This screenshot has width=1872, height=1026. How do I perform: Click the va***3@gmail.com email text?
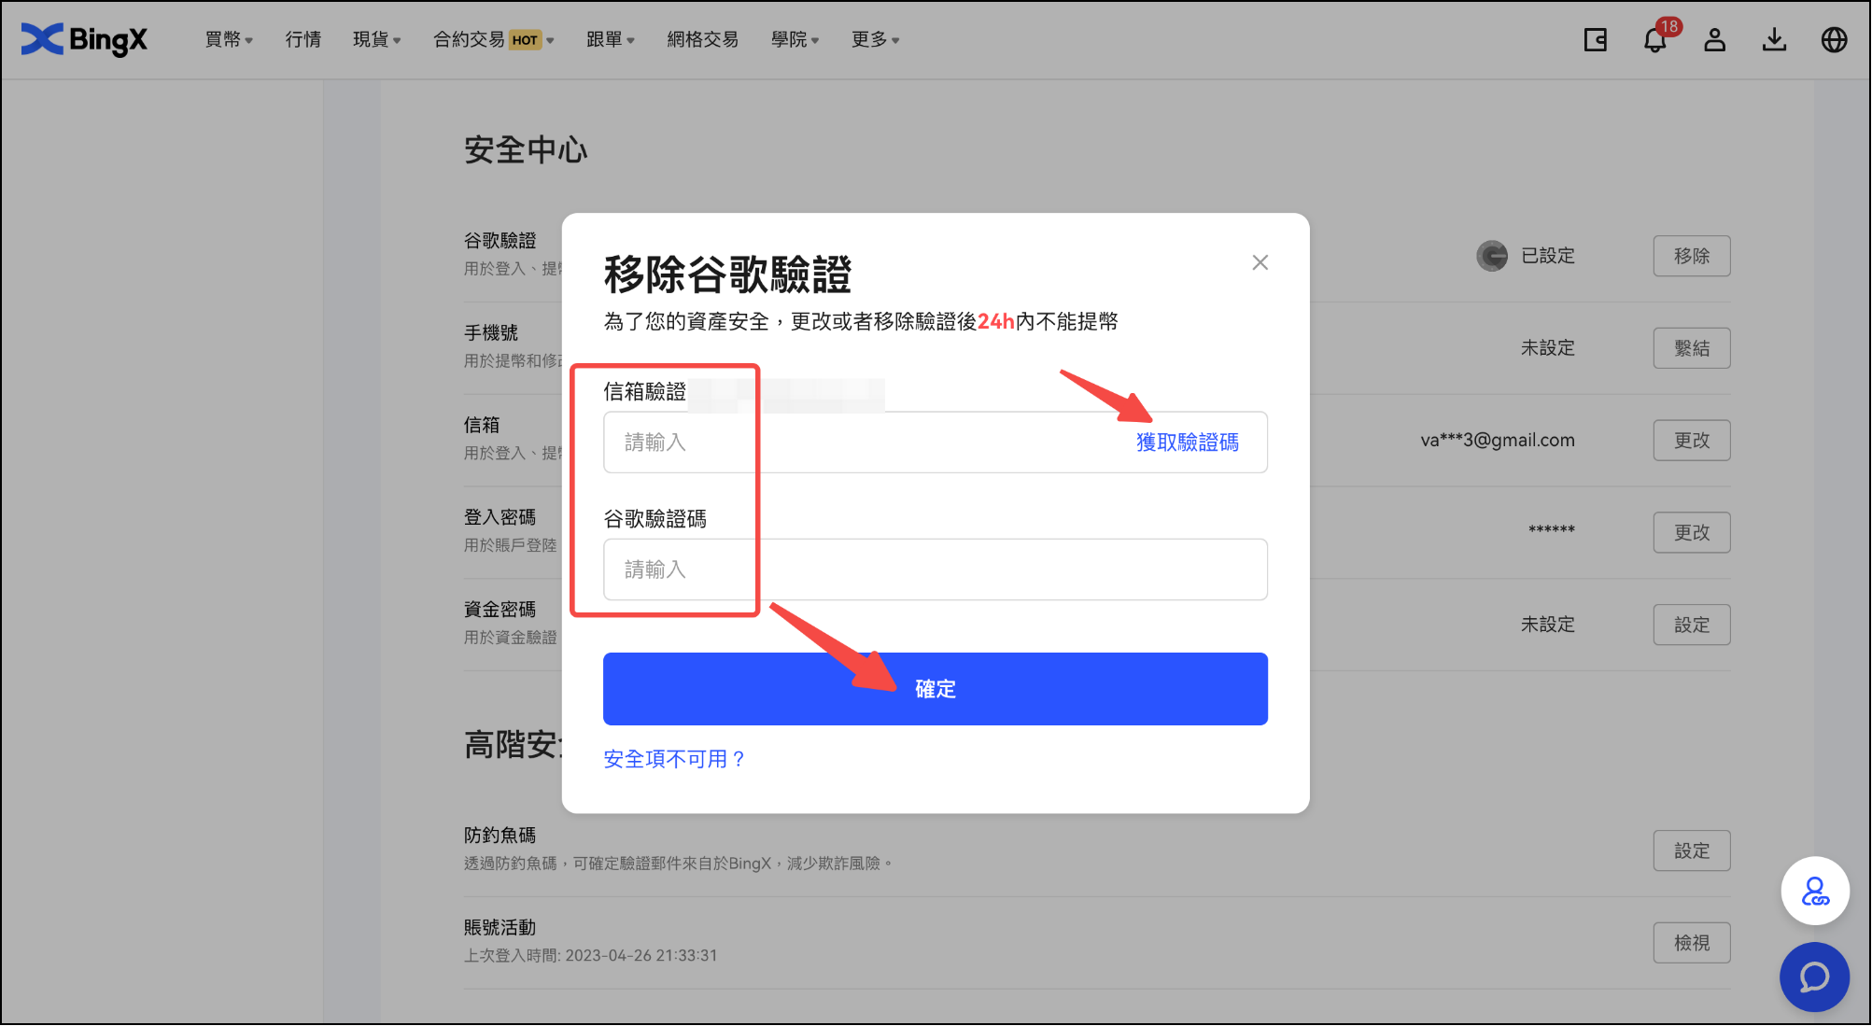point(1498,440)
